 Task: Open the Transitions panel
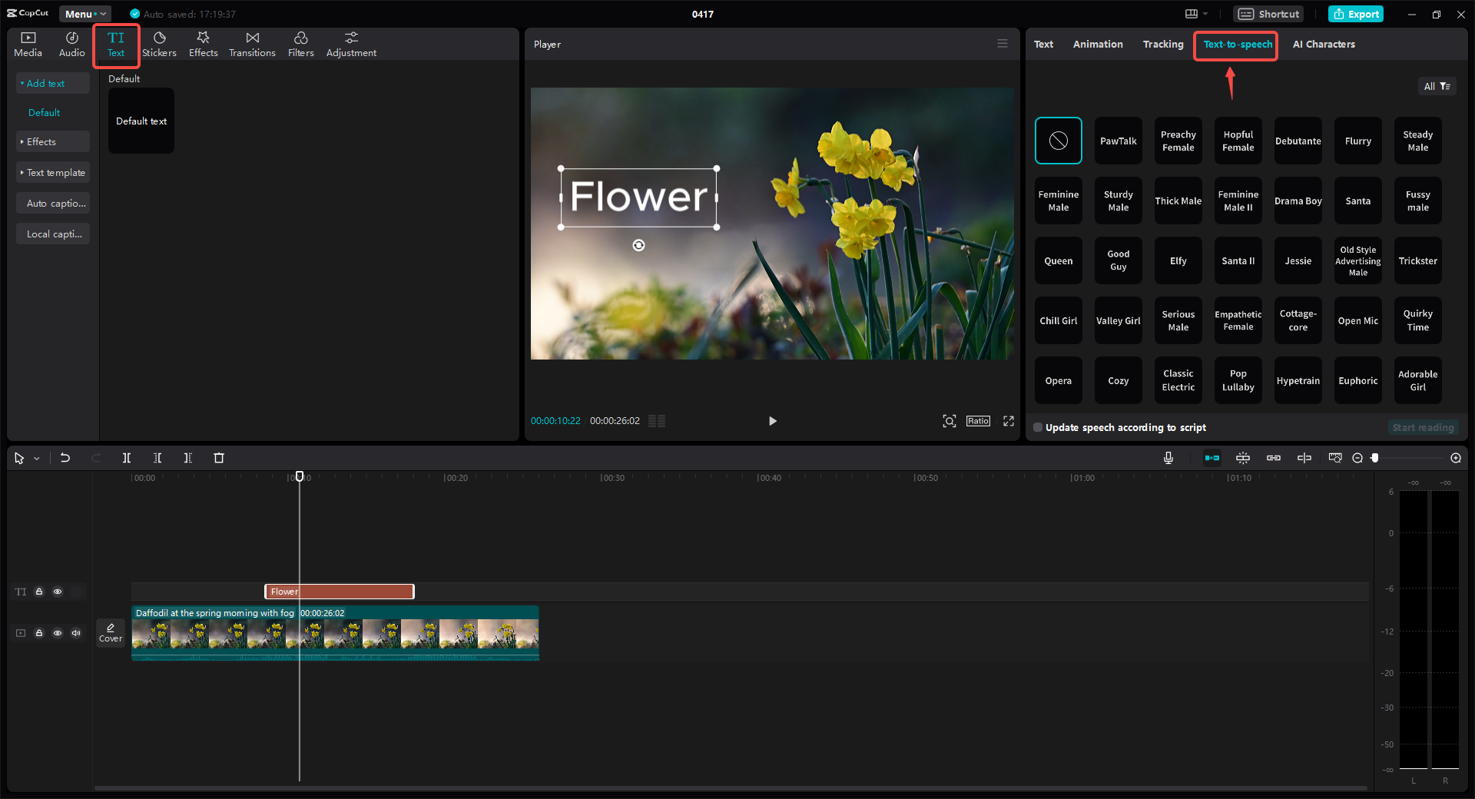[x=252, y=45]
